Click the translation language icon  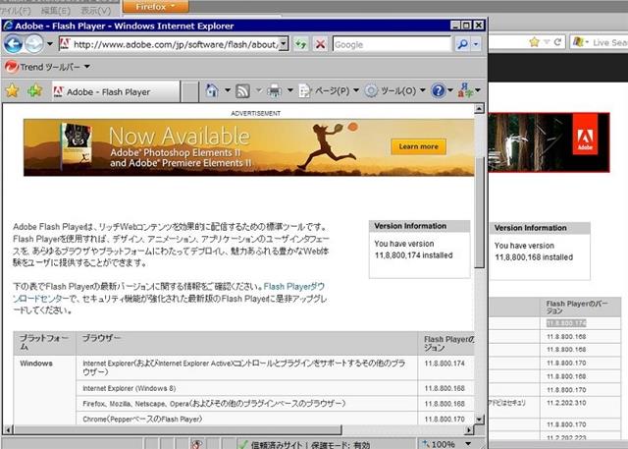click(466, 91)
